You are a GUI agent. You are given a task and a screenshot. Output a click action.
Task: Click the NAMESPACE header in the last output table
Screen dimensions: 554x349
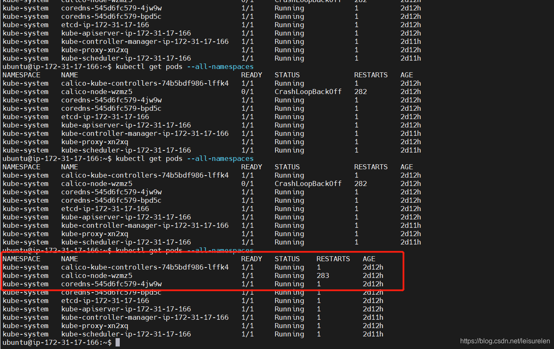(21, 259)
